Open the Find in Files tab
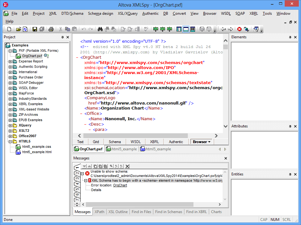 pos(141,212)
